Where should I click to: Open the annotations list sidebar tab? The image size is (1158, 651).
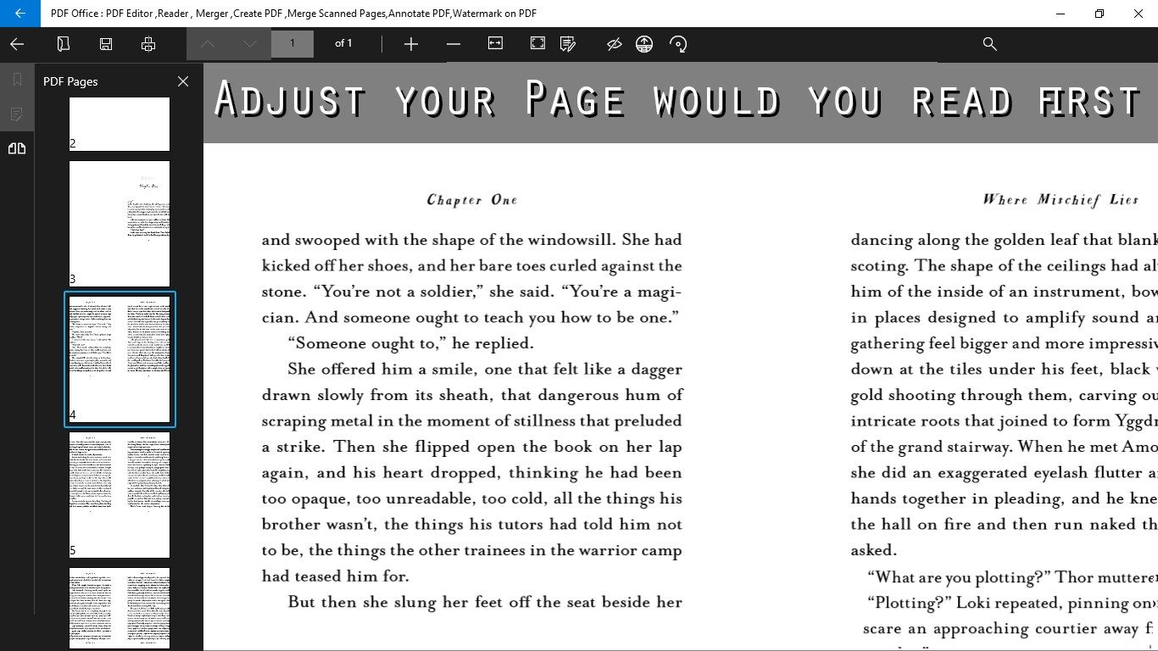pyautogui.click(x=17, y=114)
